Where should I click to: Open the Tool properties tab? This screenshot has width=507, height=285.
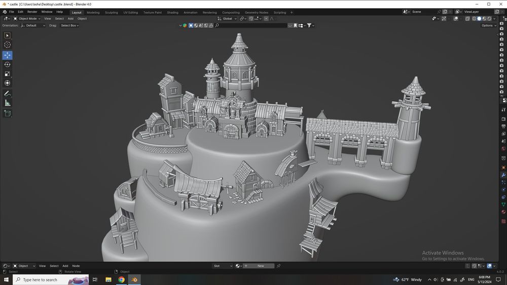[503, 110]
